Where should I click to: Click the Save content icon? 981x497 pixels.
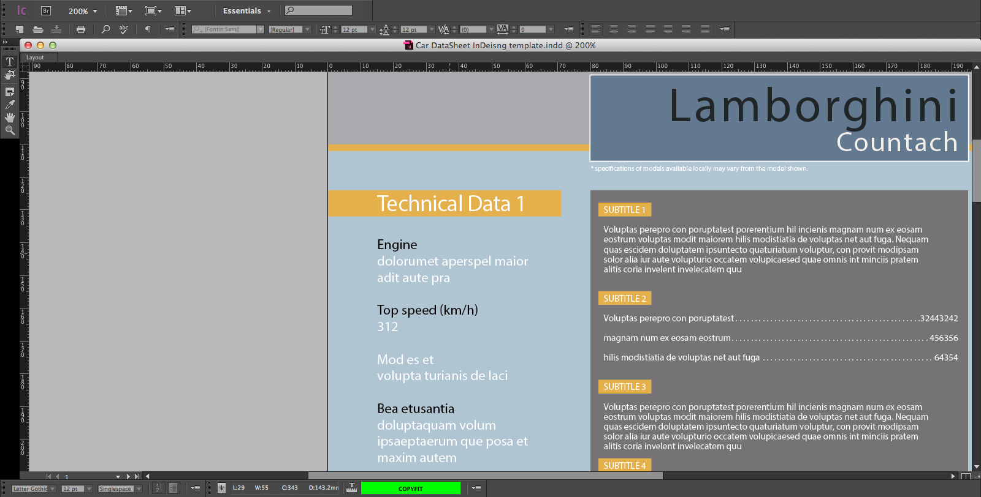(x=56, y=29)
